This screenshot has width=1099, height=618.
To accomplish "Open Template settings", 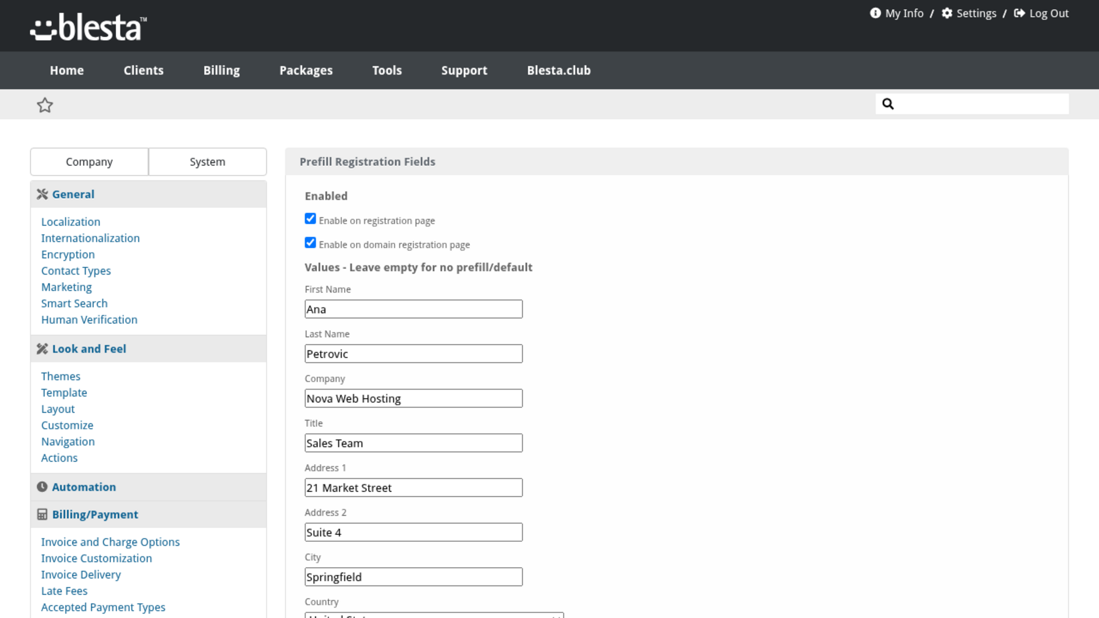I will (64, 393).
